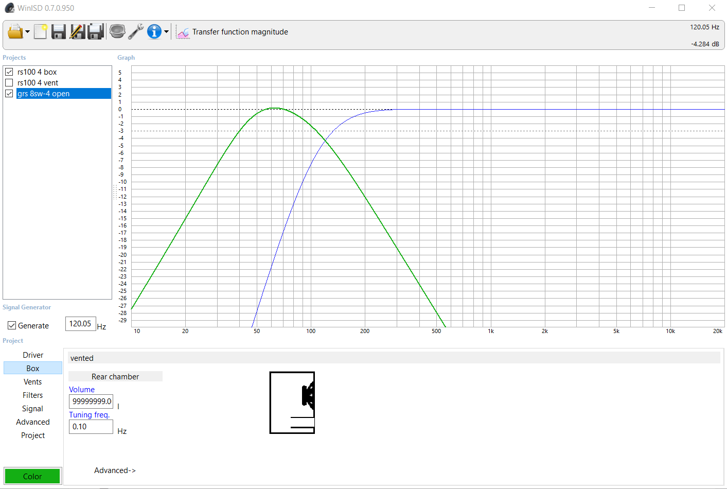Open the Advanced tab in the Project panel
The height and width of the screenshot is (489, 727).
[x=33, y=422]
